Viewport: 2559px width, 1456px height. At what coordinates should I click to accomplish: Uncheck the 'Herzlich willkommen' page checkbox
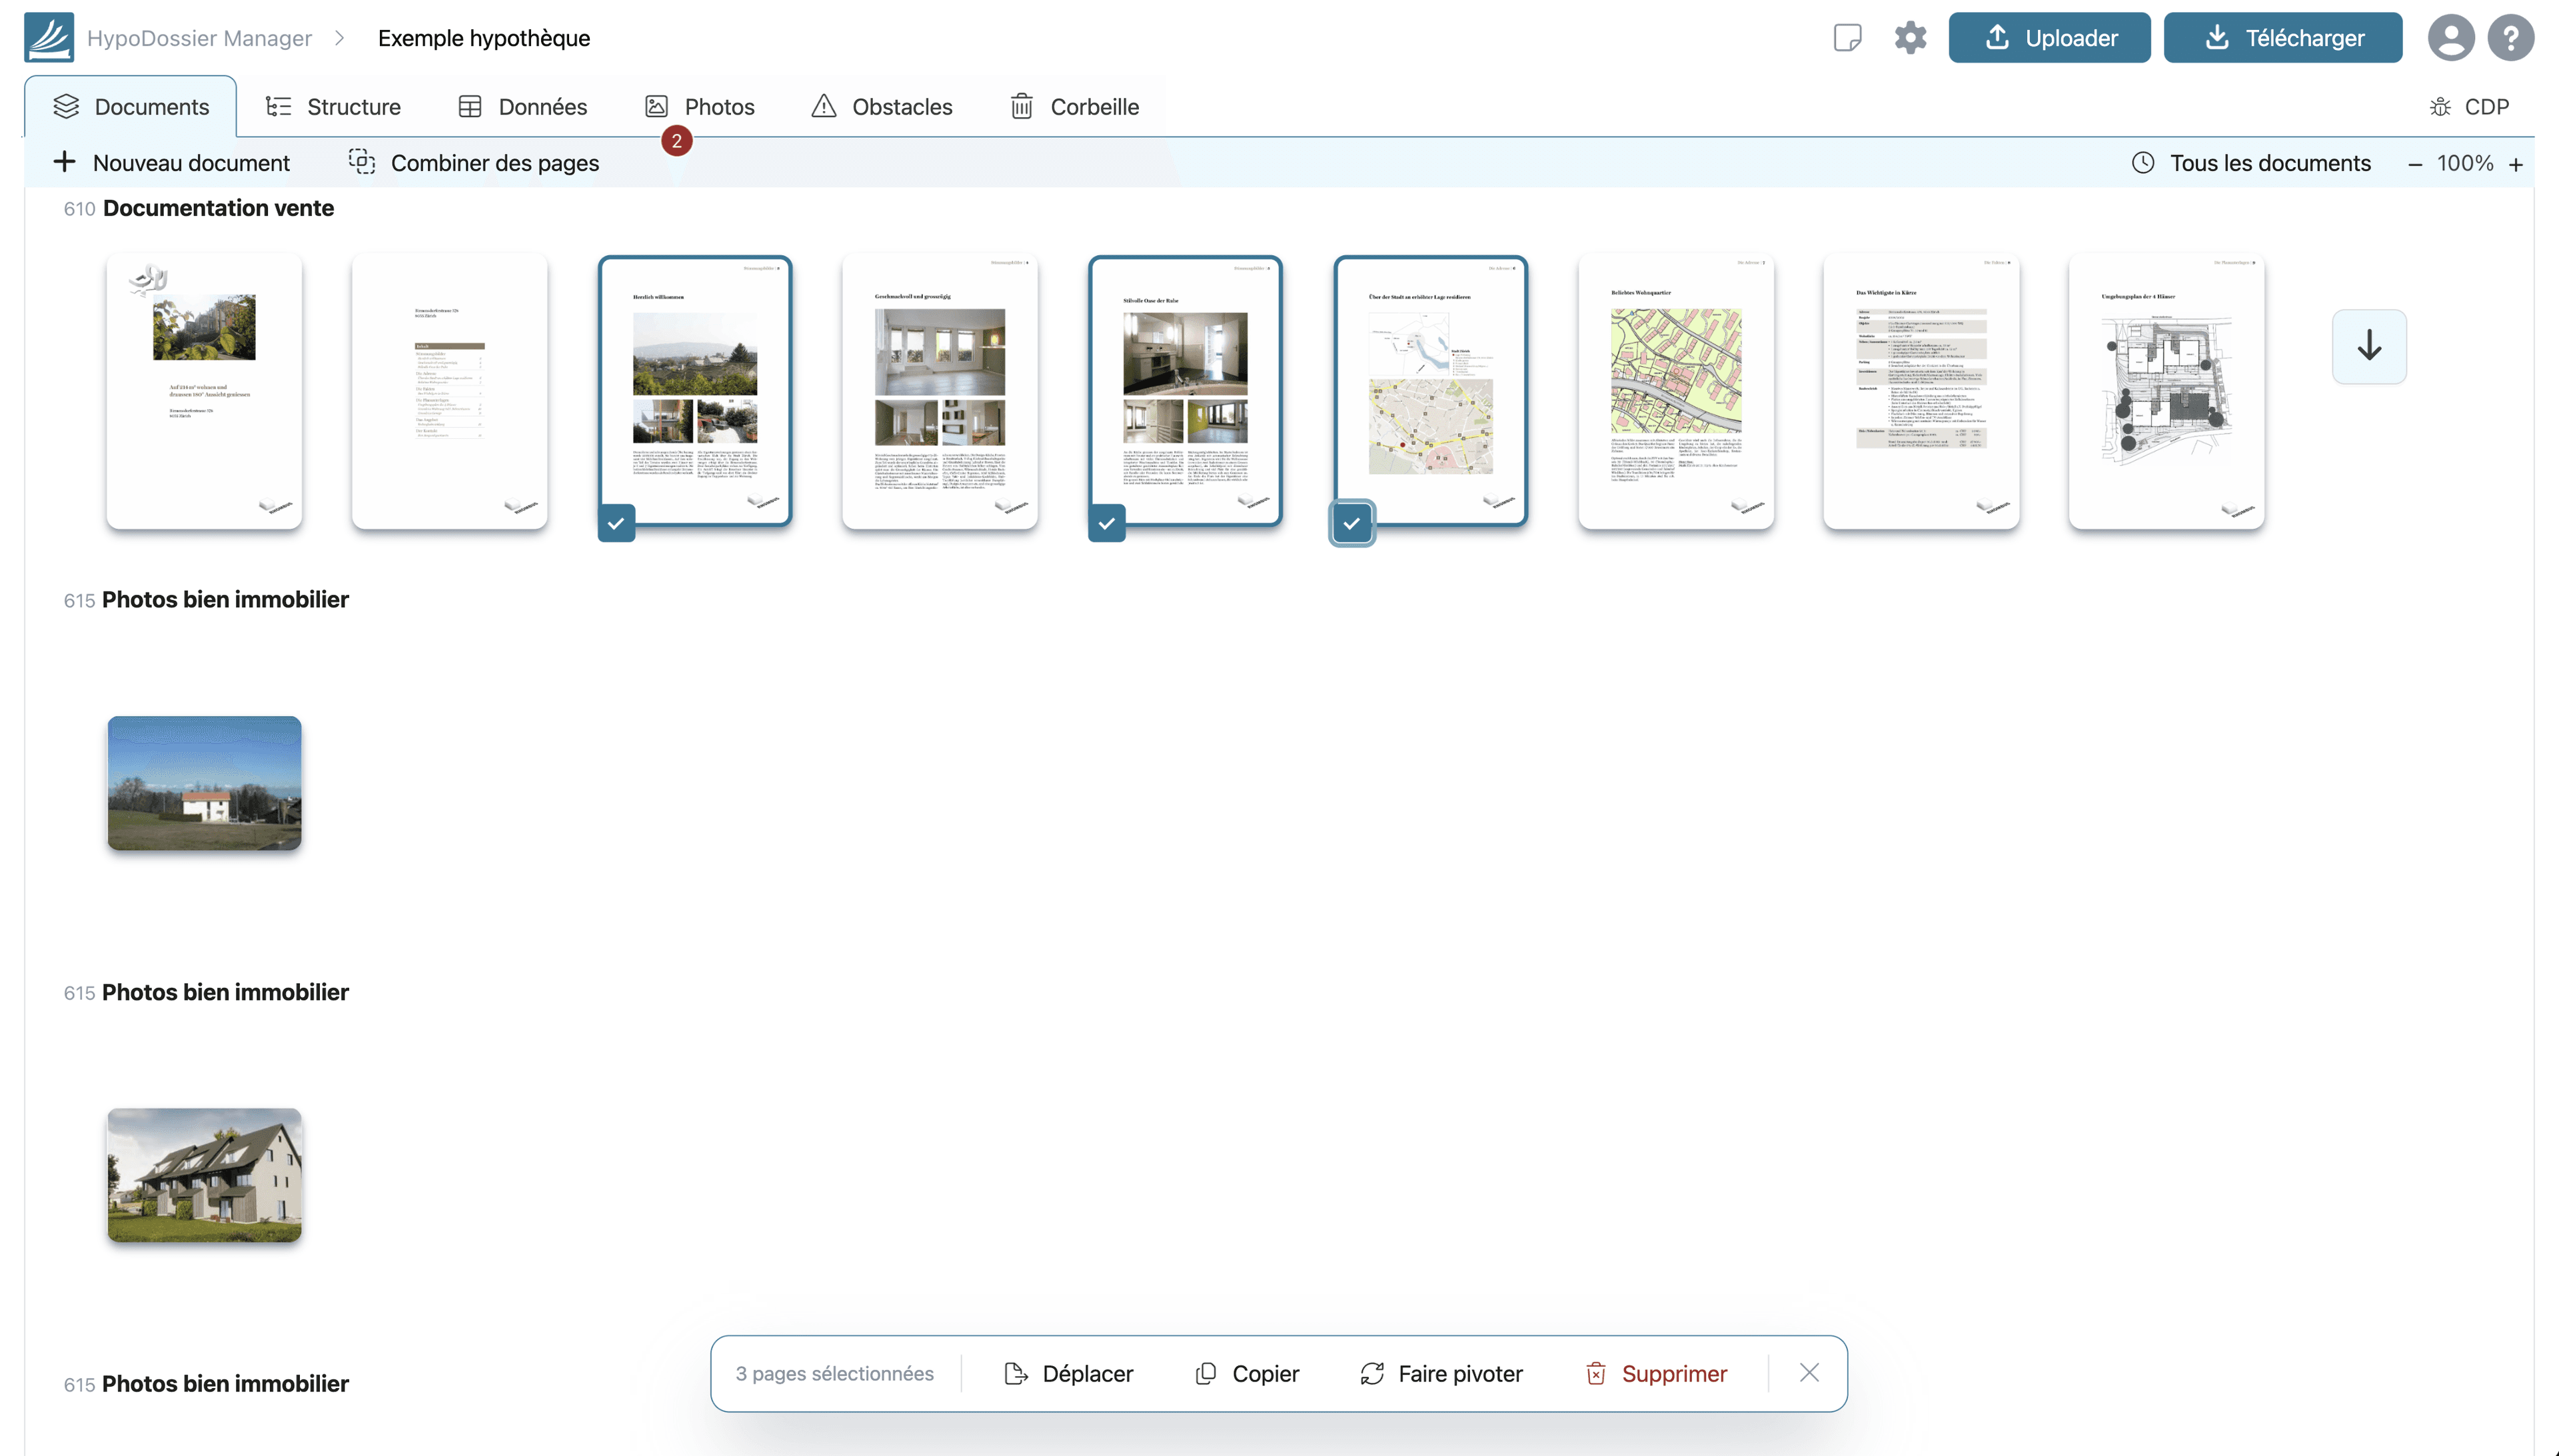(616, 523)
